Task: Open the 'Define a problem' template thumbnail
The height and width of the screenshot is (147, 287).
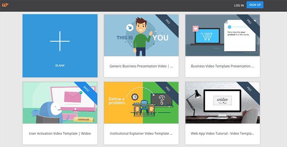Action: (x=141, y=103)
